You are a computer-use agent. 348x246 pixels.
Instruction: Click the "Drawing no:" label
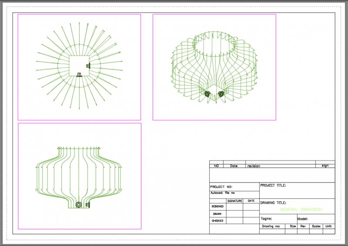coord(271,226)
